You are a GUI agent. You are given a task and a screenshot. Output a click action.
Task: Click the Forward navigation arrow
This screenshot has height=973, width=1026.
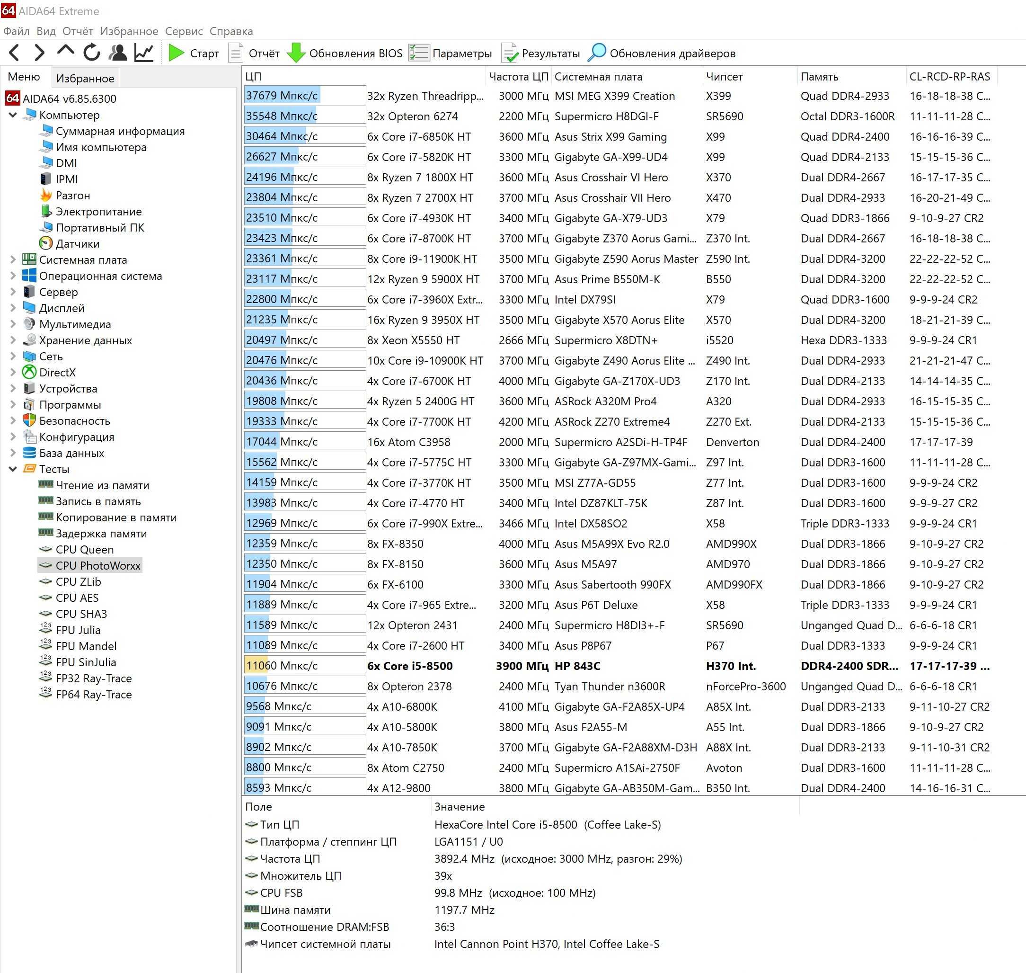click(x=40, y=53)
